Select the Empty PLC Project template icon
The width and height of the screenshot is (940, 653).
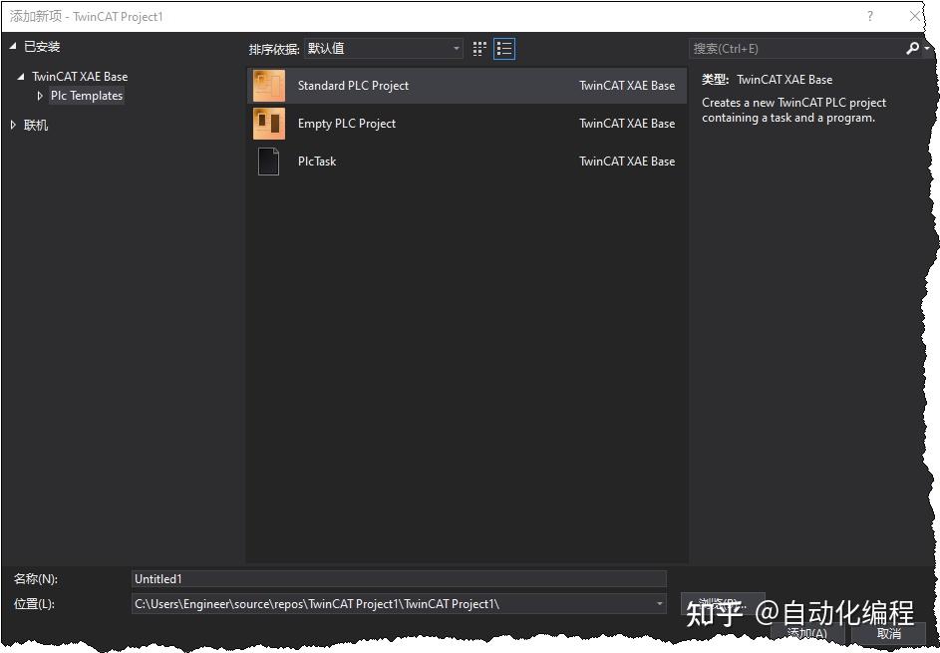coord(267,124)
